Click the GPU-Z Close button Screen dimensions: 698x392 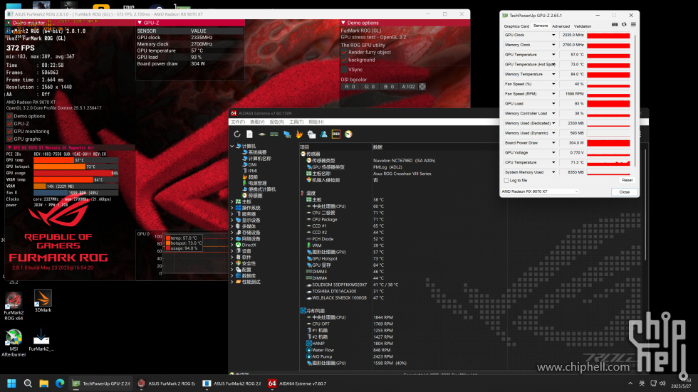pyautogui.click(x=625, y=192)
